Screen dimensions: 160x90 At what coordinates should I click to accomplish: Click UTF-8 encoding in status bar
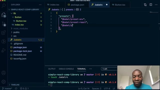107,88
